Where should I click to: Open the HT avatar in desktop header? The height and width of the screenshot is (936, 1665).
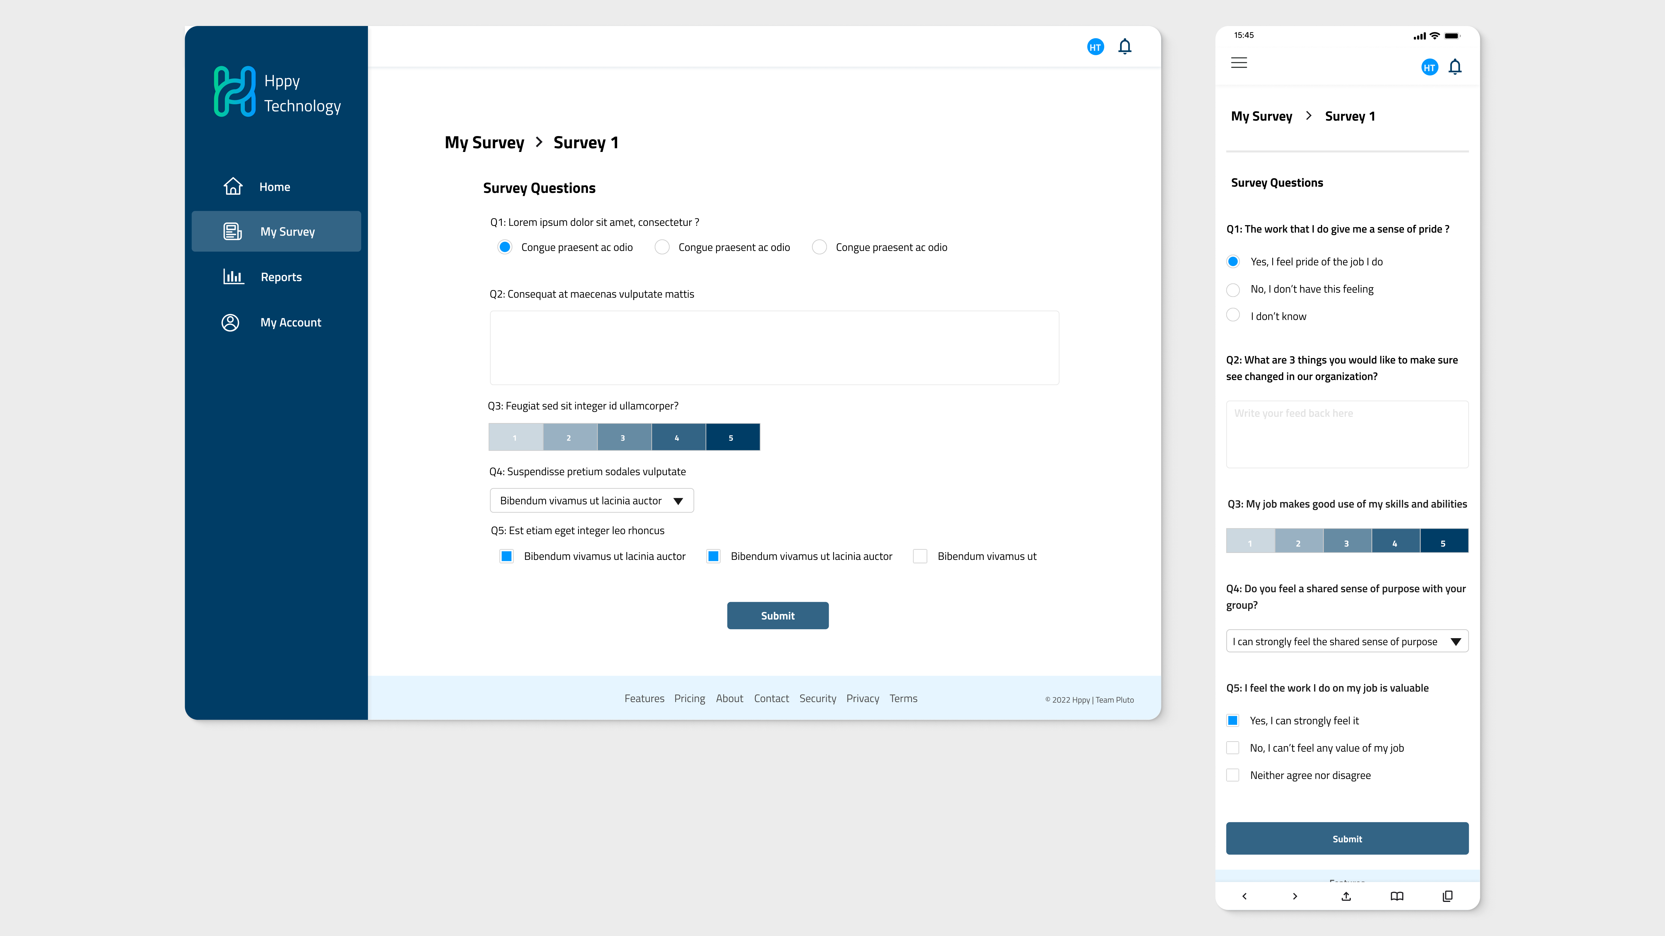[x=1095, y=47]
